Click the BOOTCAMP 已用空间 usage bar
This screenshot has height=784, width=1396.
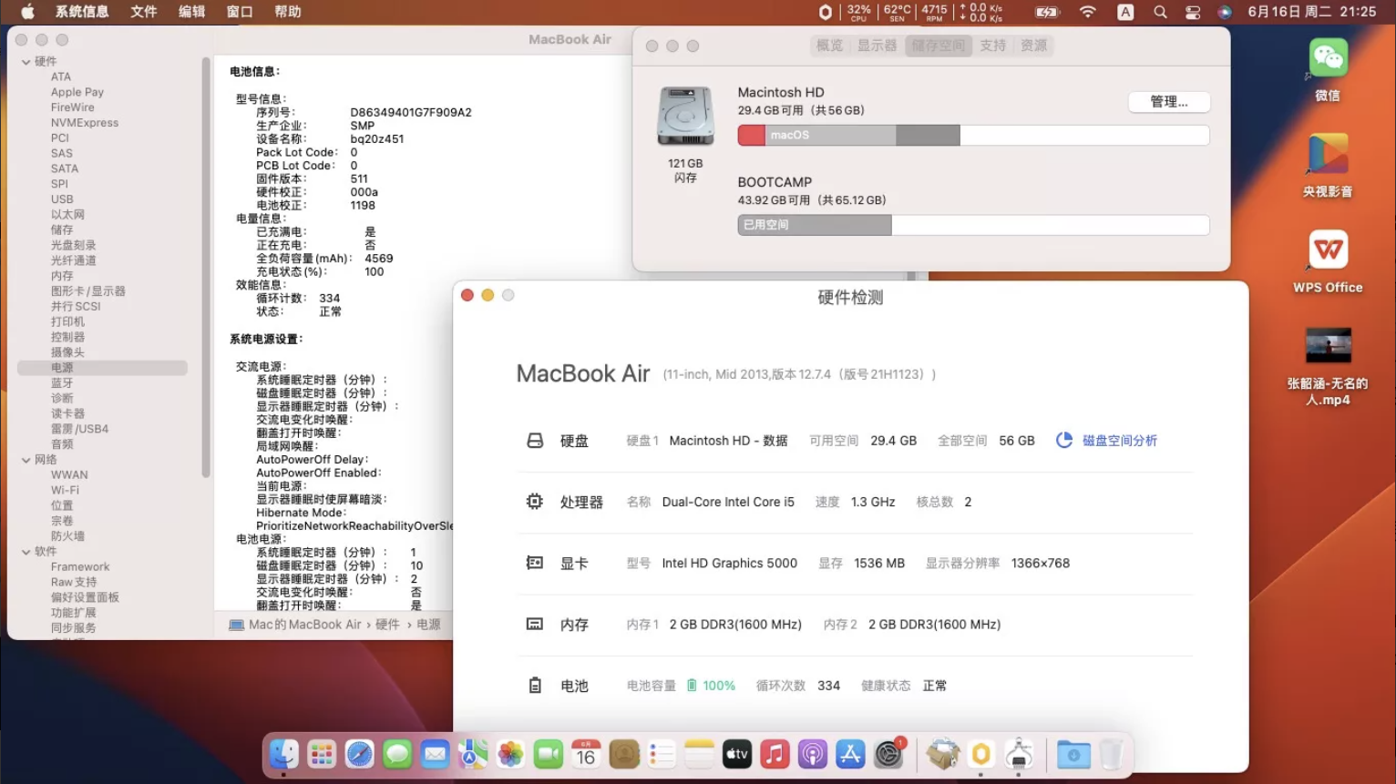[973, 226]
